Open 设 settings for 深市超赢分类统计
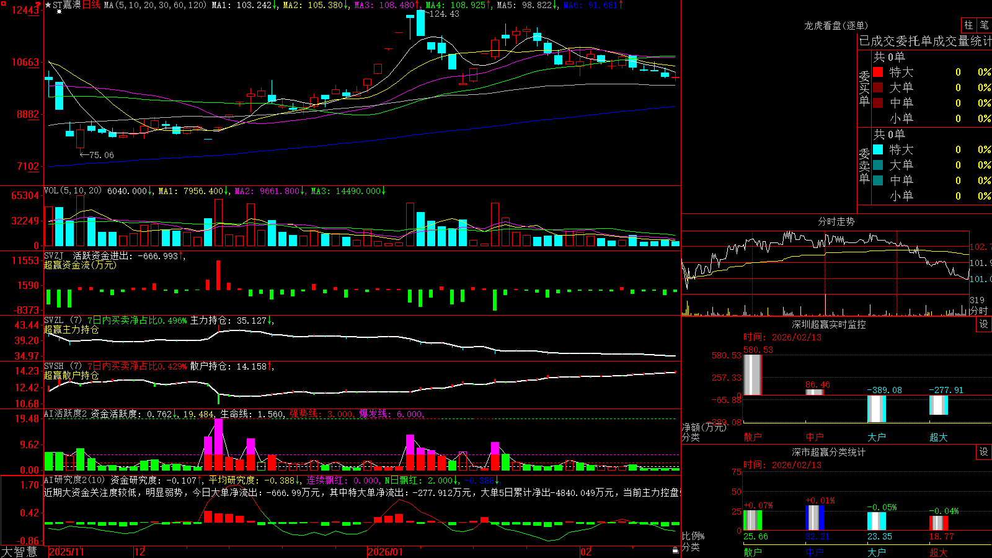This screenshot has width=992, height=558. [984, 452]
